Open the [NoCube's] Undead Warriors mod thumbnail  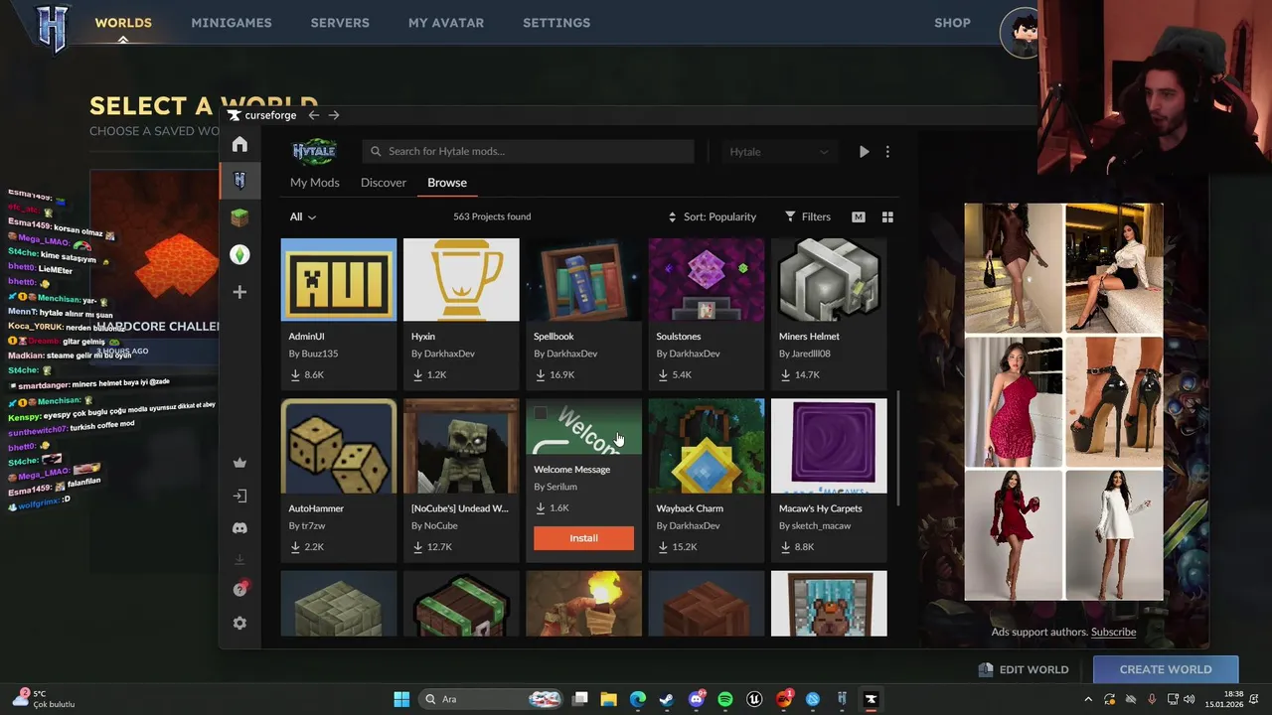(461, 446)
